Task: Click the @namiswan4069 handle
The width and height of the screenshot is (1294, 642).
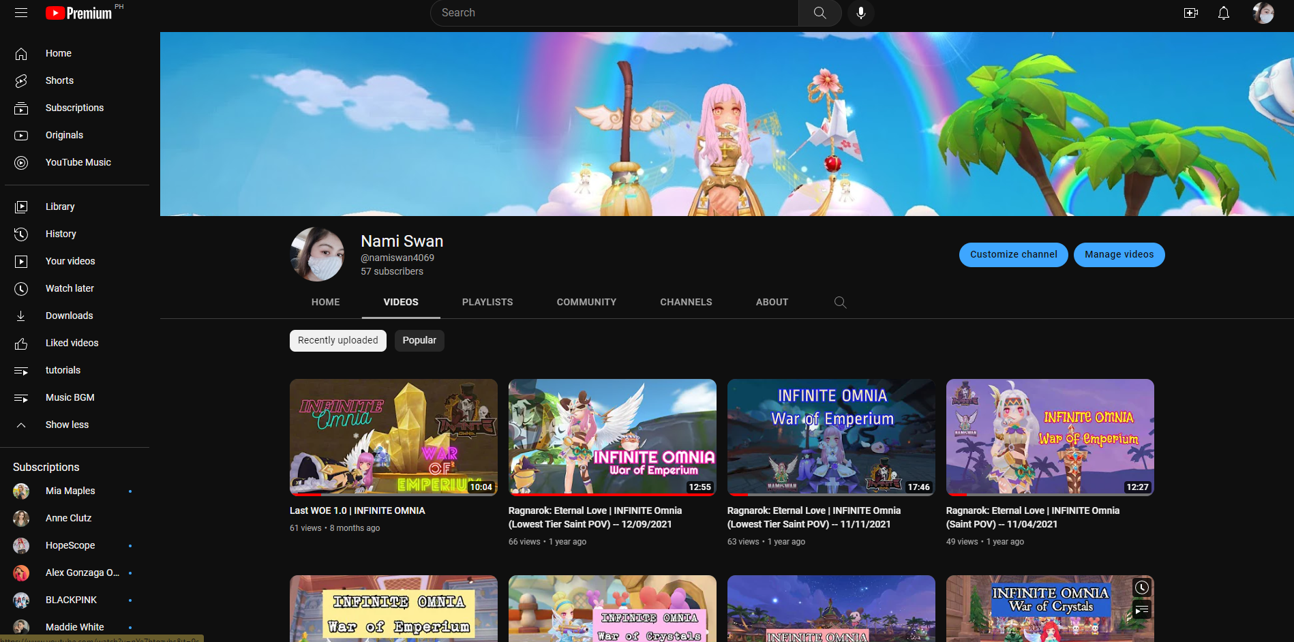Action: pyautogui.click(x=397, y=258)
